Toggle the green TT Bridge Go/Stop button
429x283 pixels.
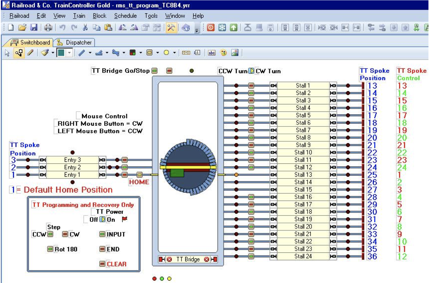(155, 71)
